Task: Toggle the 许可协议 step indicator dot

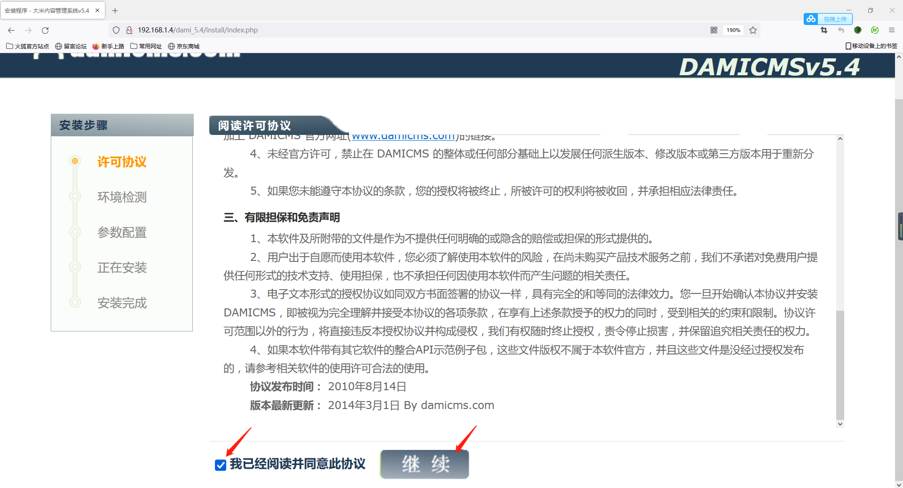Action: tap(75, 161)
